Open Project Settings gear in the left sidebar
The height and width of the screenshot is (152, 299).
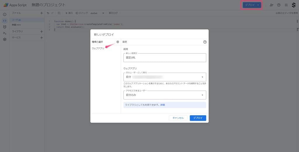[x=5, y=39]
